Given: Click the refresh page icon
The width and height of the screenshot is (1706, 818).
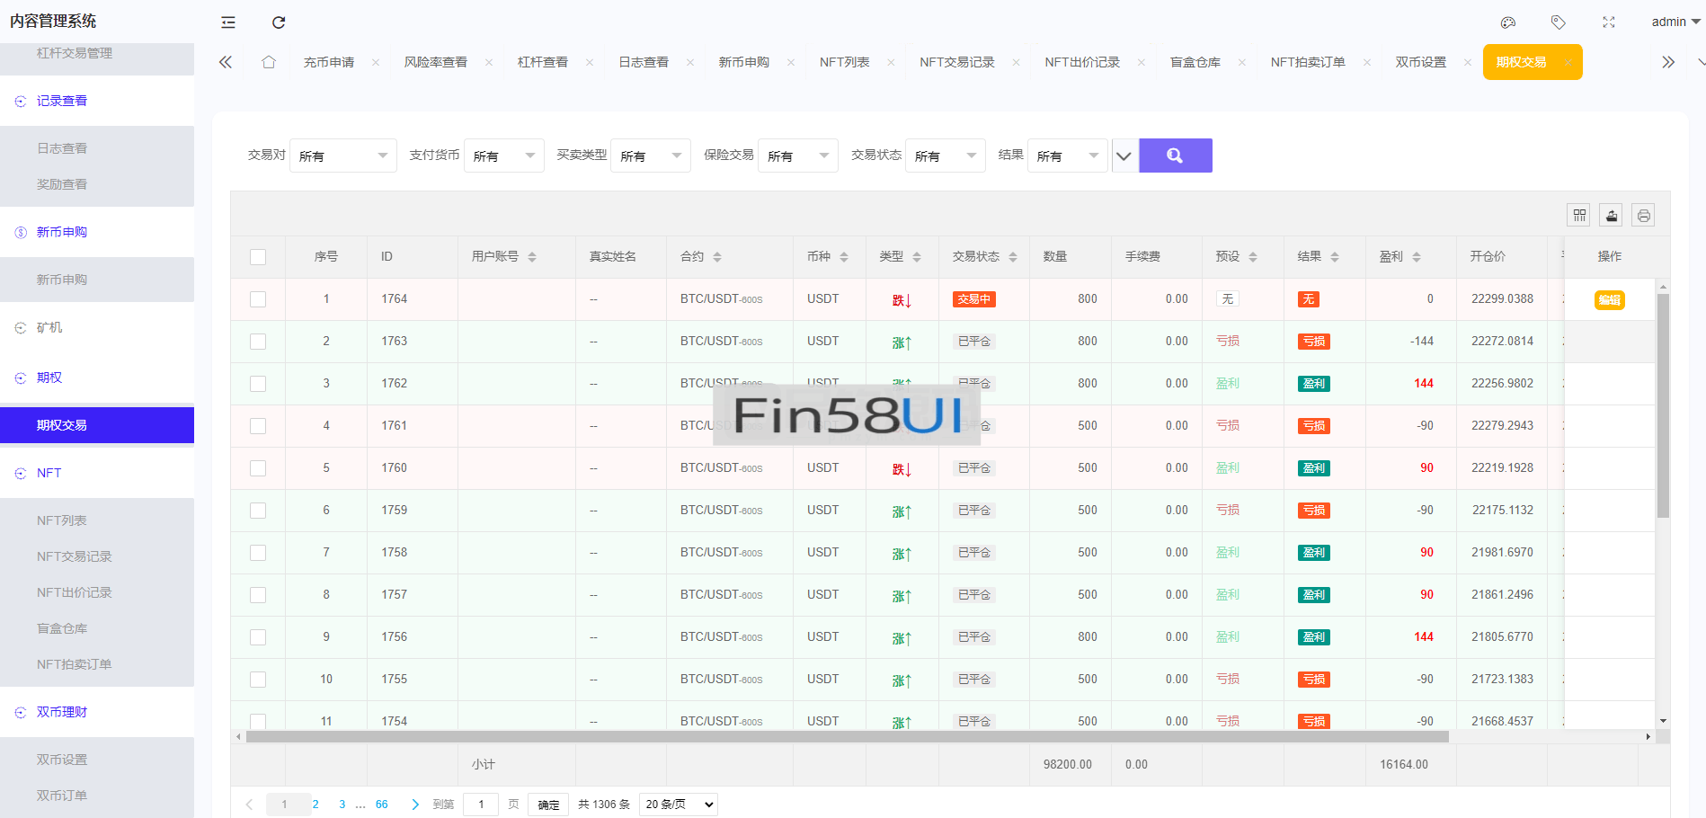Looking at the screenshot, I should [279, 22].
